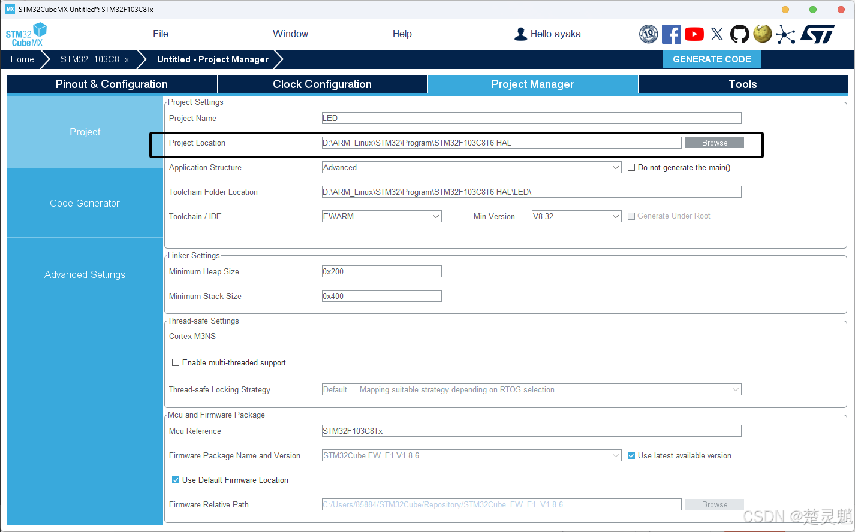This screenshot has height=532, width=855.
Task: Click Untitled - Project Manager breadcrumb
Action: (x=213, y=59)
